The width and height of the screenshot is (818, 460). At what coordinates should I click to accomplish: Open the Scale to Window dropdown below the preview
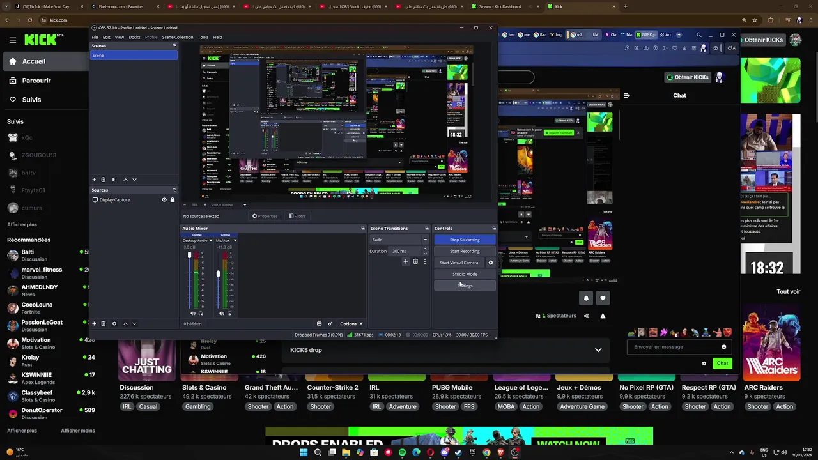tap(228, 204)
